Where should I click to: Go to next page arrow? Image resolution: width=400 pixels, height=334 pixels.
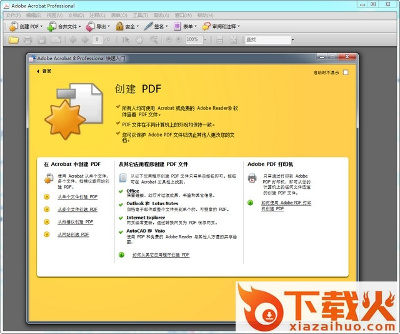coord(85,39)
